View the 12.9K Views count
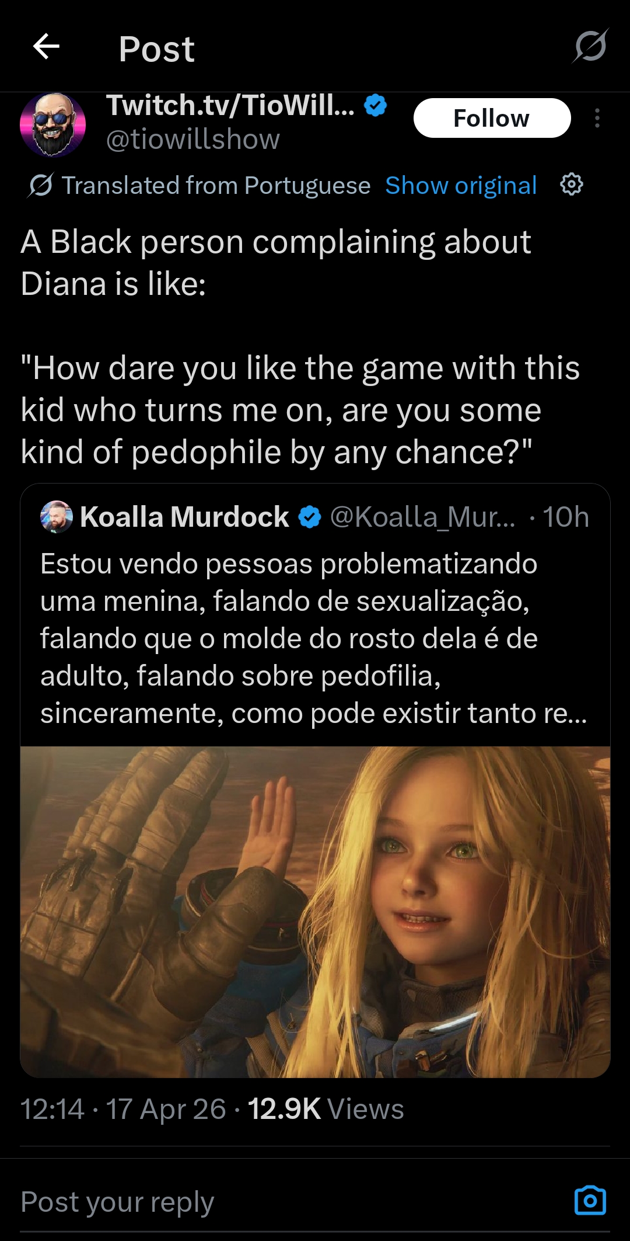Viewport: 630px width, 1241px height. [x=325, y=1109]
